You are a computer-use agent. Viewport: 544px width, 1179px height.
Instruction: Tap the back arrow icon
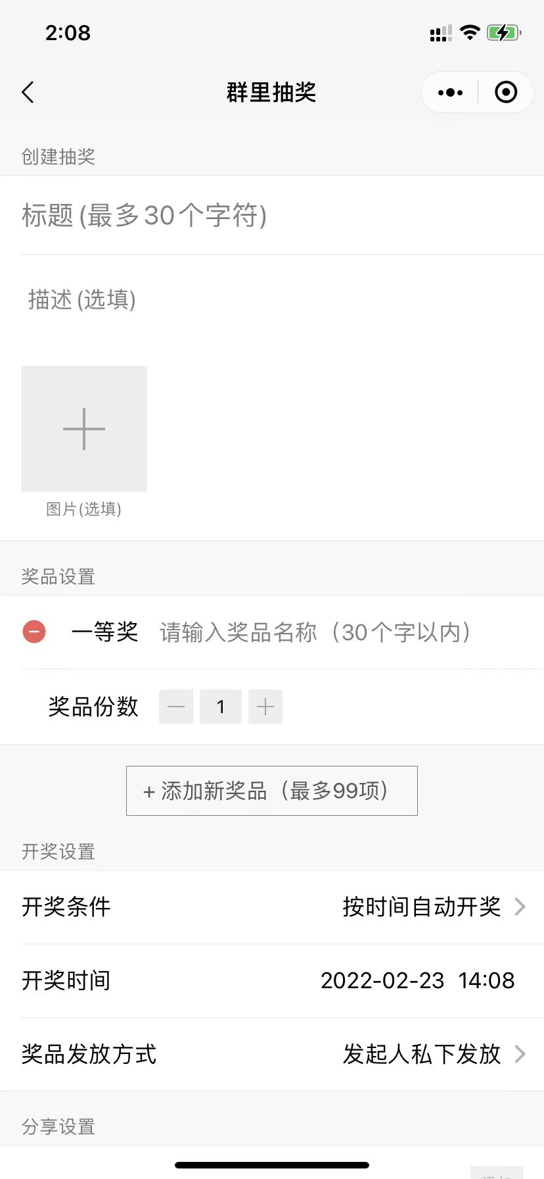[x=28, y=93]
